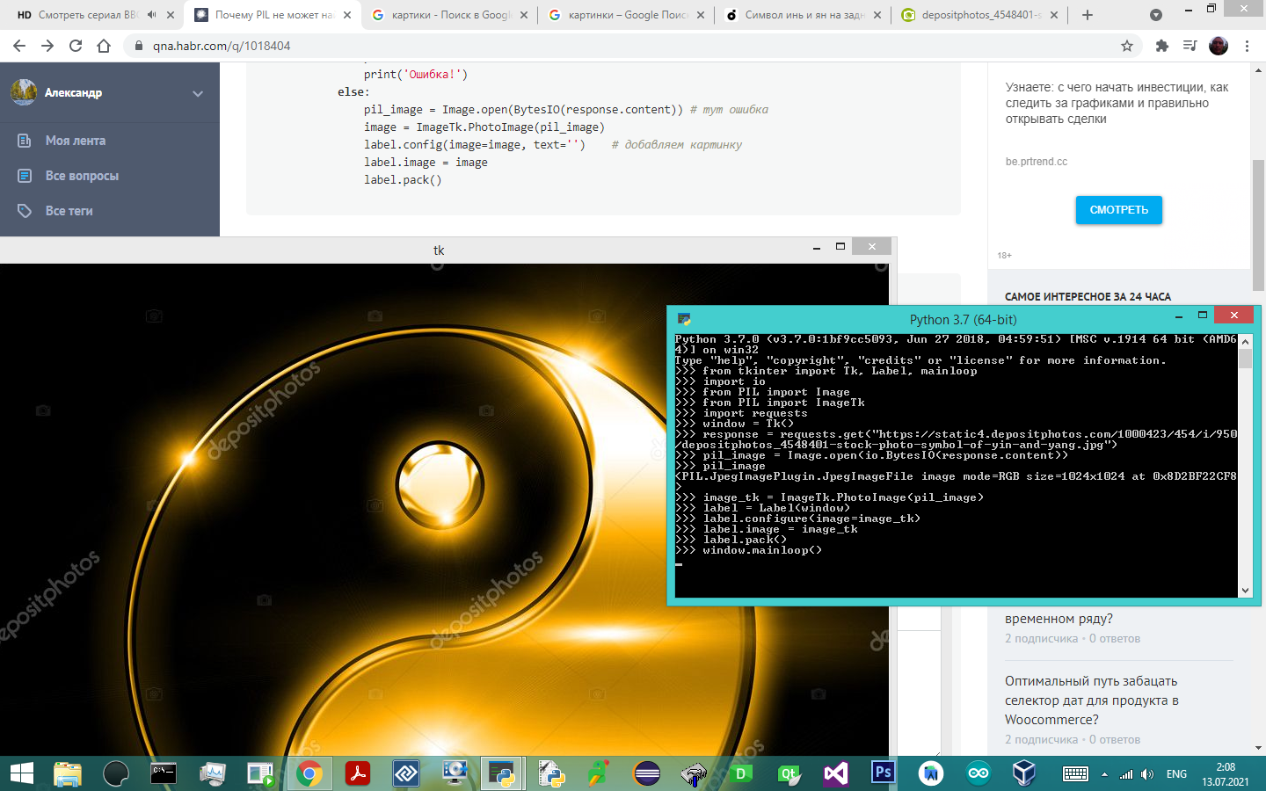1266x791 pixels.
Task: Open Chrome tab search dropdown
Action: coord(1156,15)
